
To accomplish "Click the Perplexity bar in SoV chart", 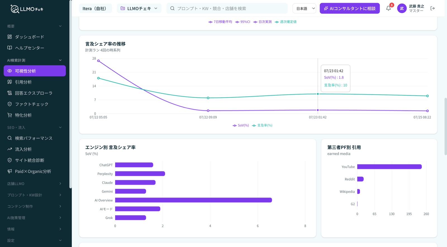I will pos(140,174).
